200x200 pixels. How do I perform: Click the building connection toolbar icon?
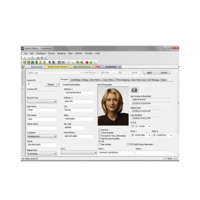(82, 62)
